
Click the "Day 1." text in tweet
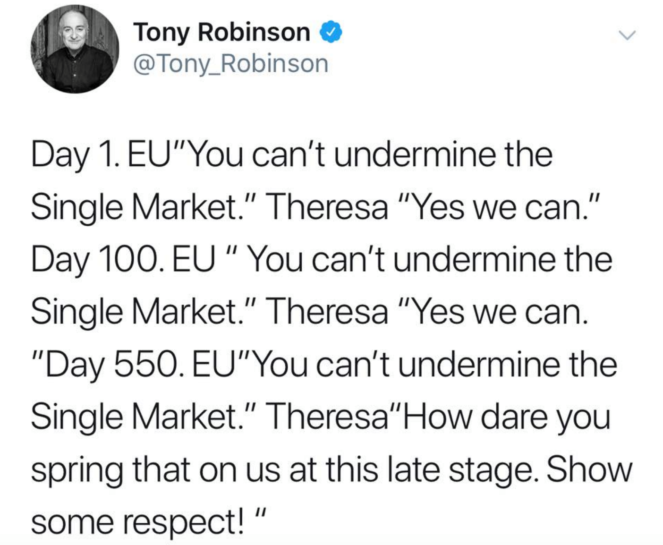coord(73,155)
